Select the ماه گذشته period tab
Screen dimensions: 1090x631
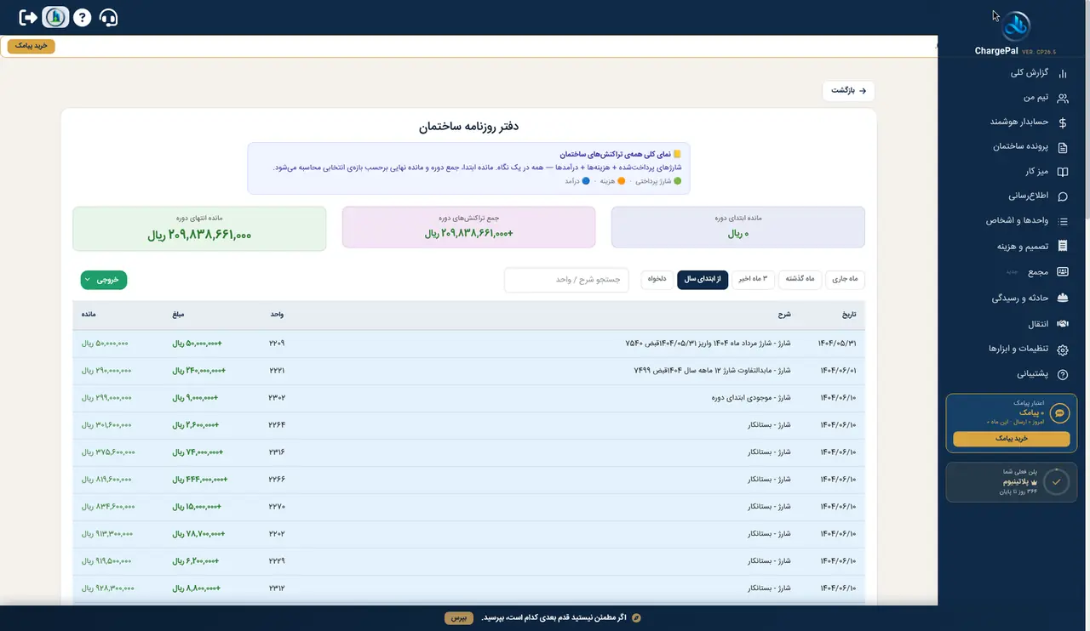800,279
